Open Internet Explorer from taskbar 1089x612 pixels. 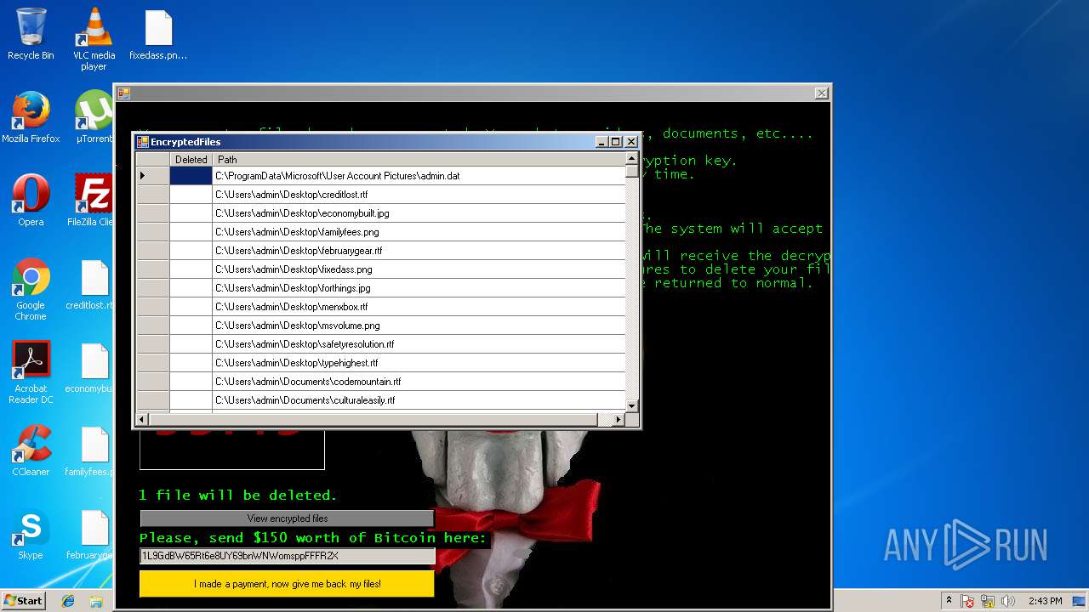pos(68,601)
